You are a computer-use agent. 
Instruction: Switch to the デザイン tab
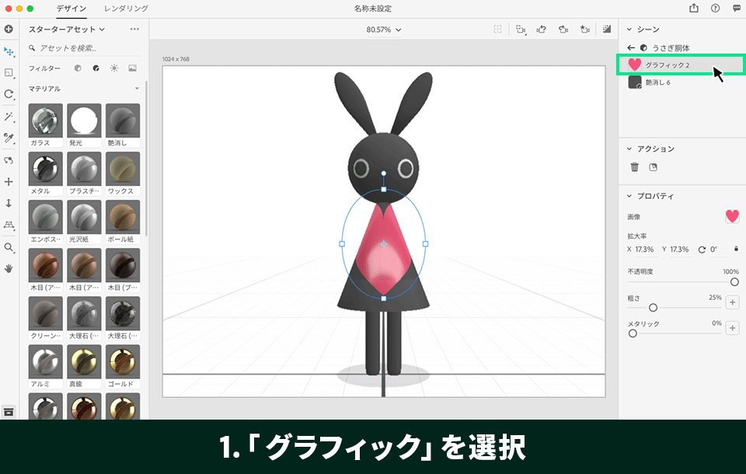70,9
